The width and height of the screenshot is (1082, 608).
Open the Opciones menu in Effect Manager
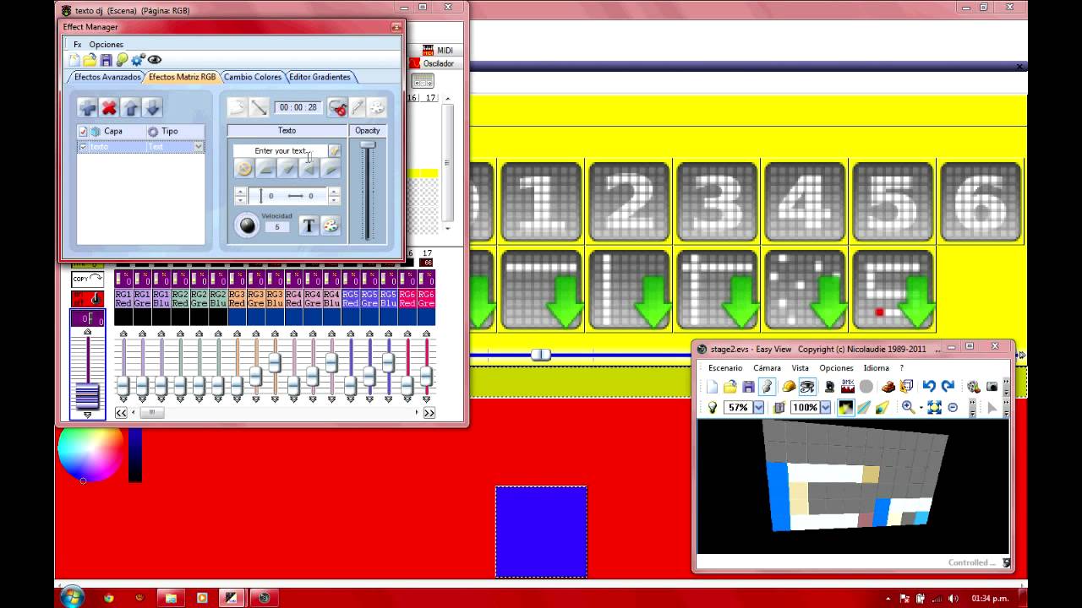click(106, 44)
